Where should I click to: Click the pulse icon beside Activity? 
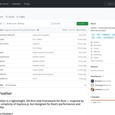click(91, 48)
